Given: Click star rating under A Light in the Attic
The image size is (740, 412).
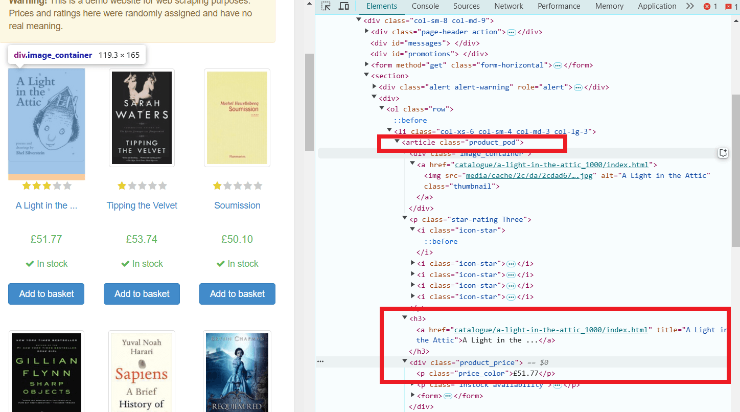Looking at the screenshot, I should tap(47, 186).
